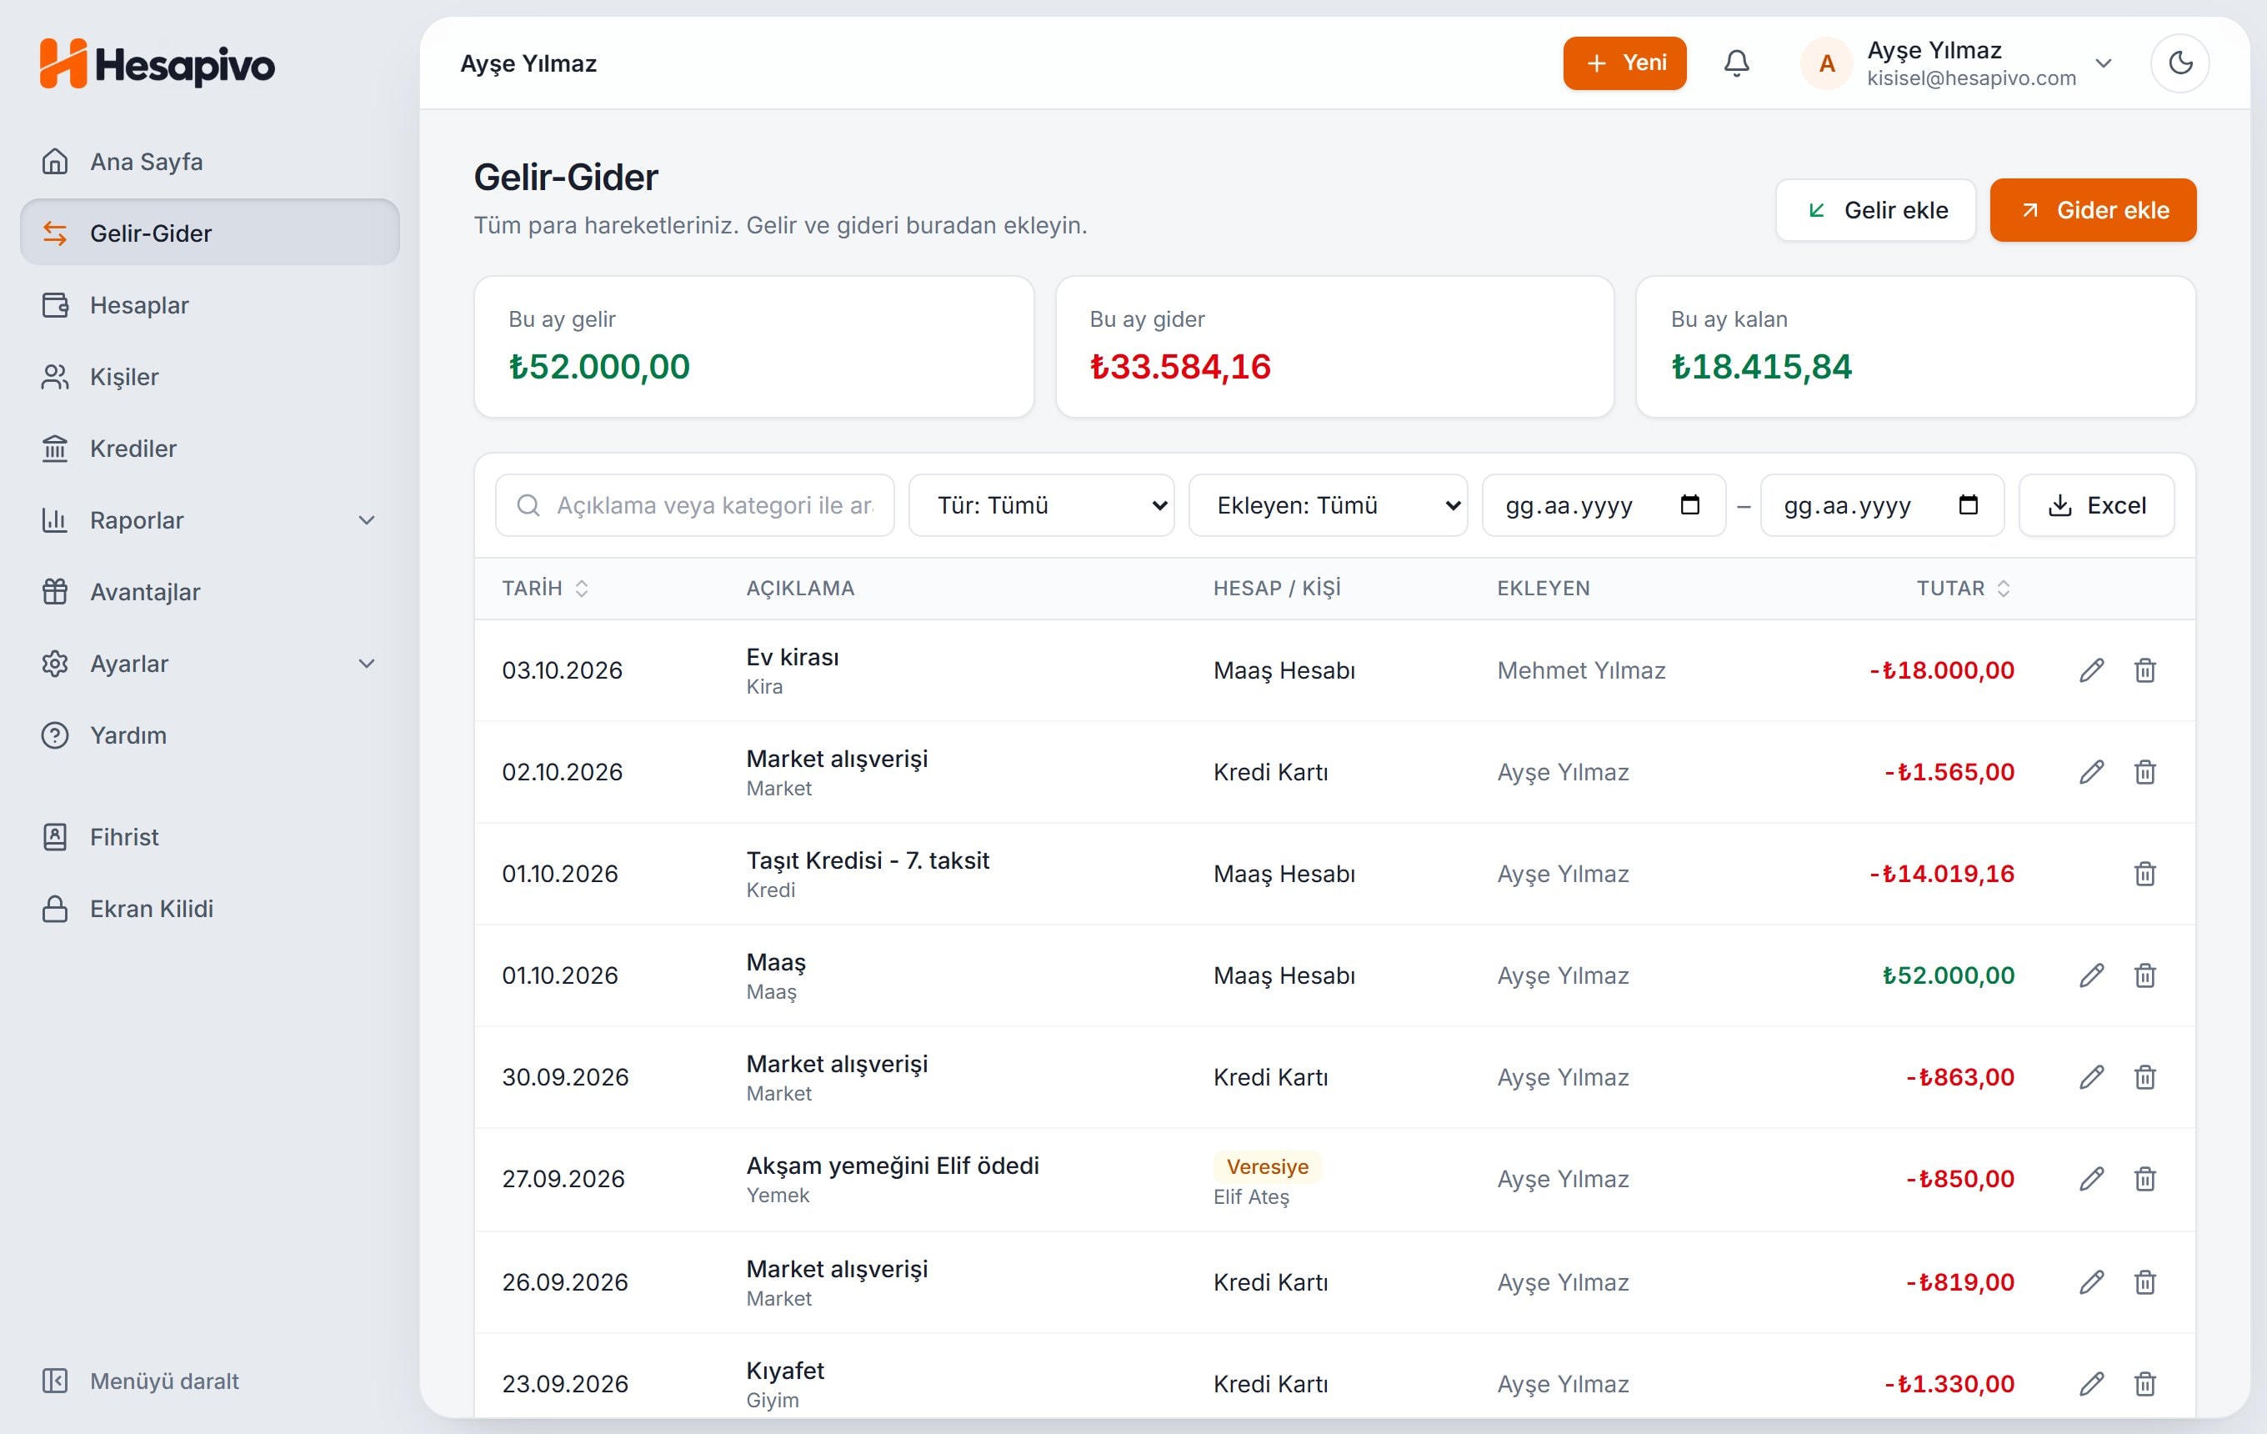
Task: Open the start date picker field
Action: (x=1604, y=505)
